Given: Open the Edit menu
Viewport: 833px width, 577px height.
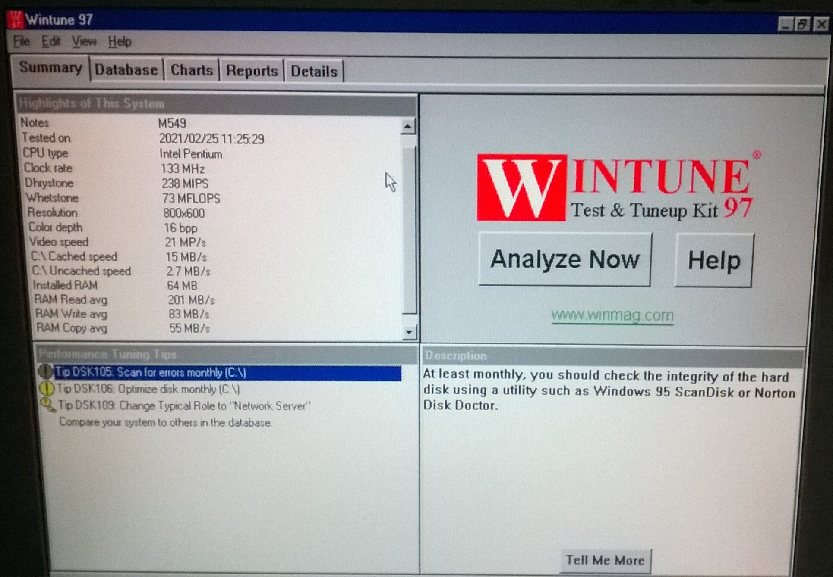Looking at the screenshot, I should (50, 41).
